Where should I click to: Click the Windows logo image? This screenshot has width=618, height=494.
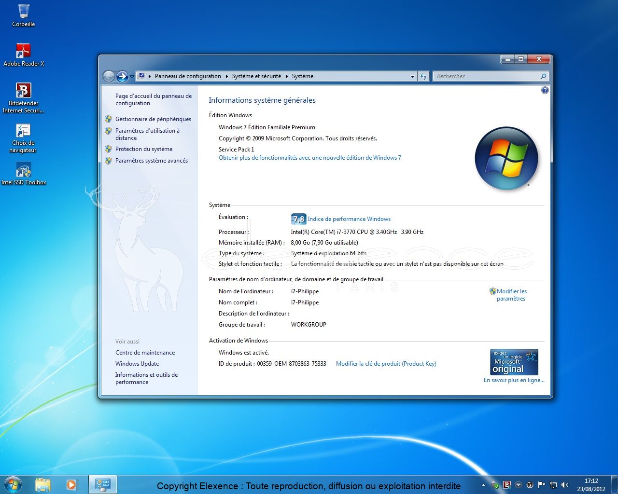pos(506,158)
